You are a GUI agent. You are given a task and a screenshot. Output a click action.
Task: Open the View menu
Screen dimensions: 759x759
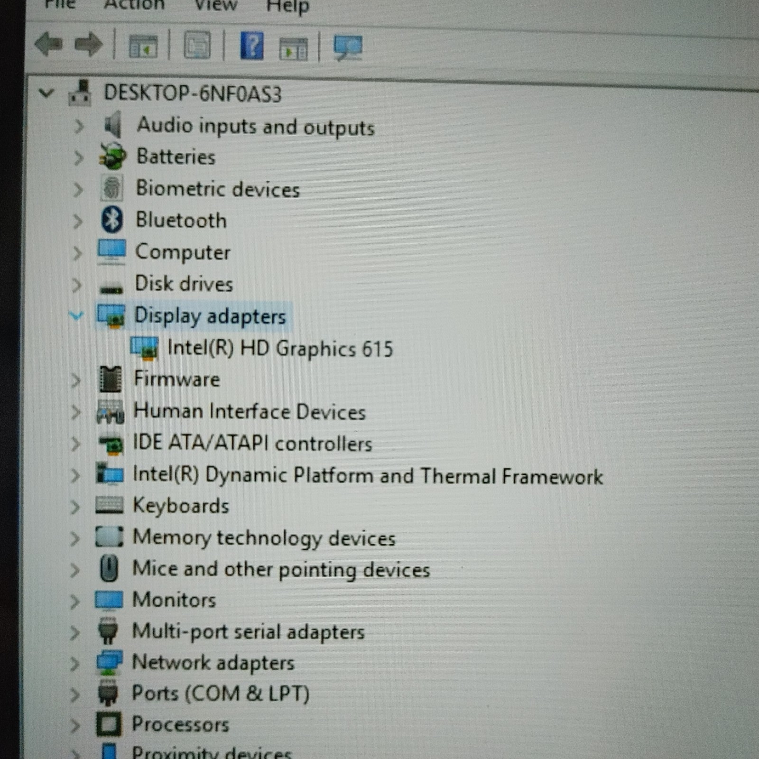point(216,5)
